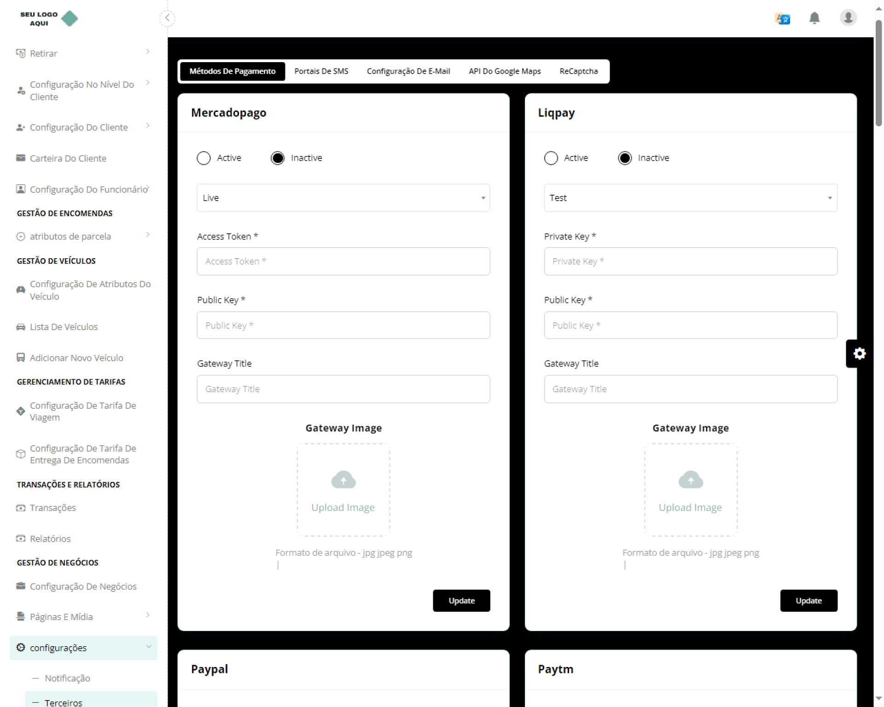Click the page vertical scrollbar
Viewport: 884px width, 707px height.
[878, 74]
